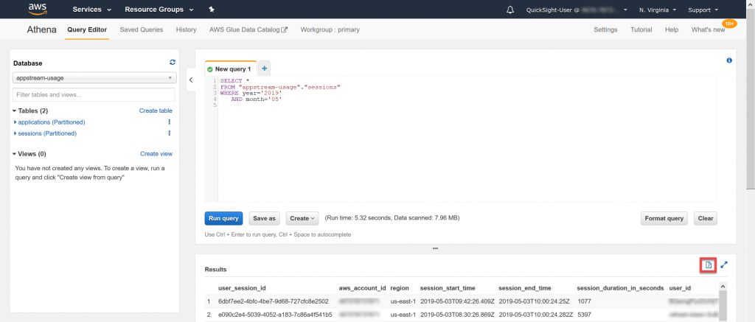Open options menu for applications table
This screenshot has height=322, width=755.
[169, 122]
